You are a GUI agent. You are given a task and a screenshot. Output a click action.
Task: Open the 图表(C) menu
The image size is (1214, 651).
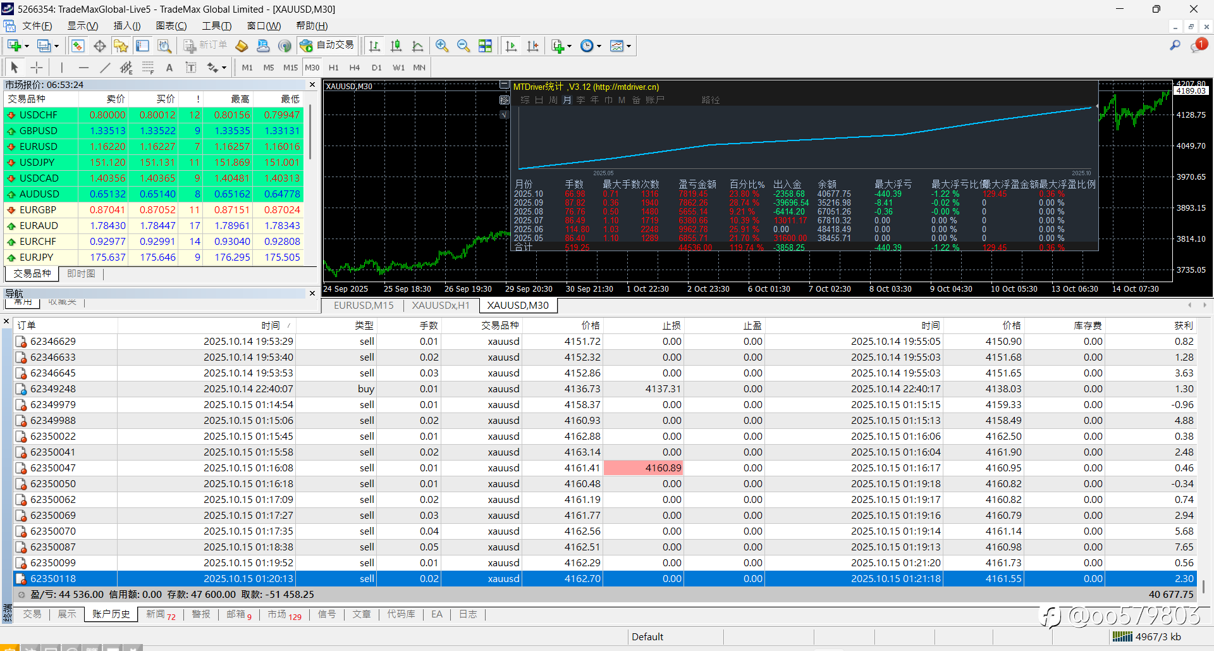pos(171,26)
